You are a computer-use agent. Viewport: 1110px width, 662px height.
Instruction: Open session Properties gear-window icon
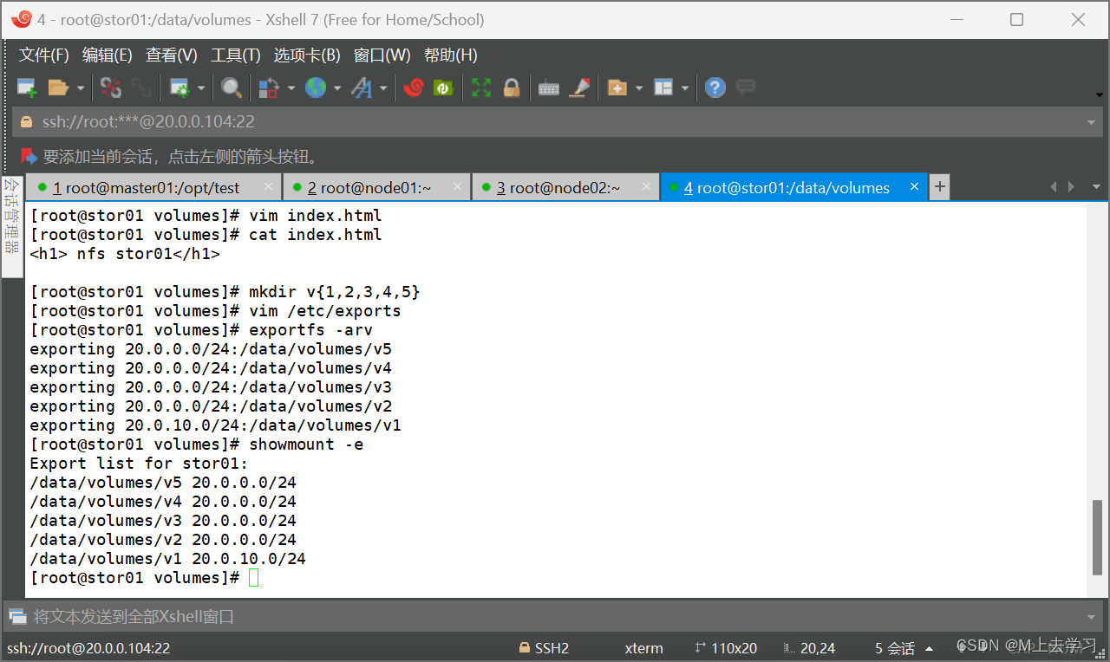pos(180,88)
